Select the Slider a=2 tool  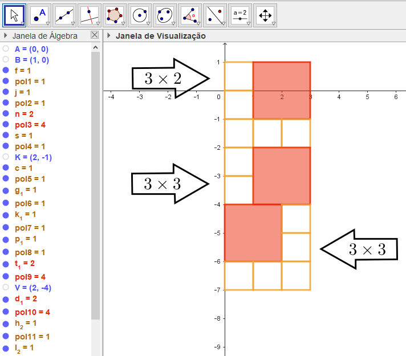point(240,15)
